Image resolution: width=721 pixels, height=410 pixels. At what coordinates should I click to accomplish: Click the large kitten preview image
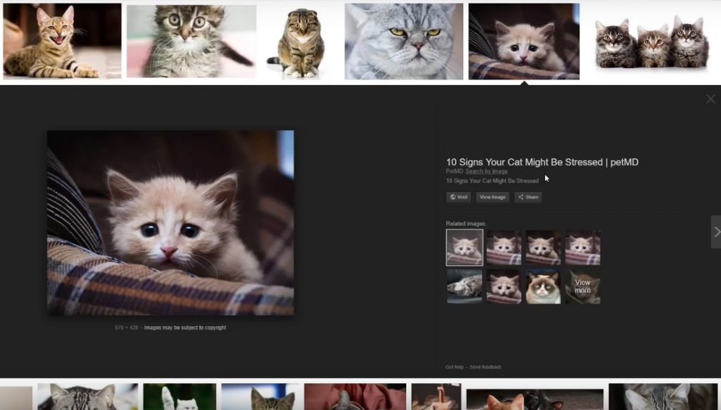(x=170, y=222)
